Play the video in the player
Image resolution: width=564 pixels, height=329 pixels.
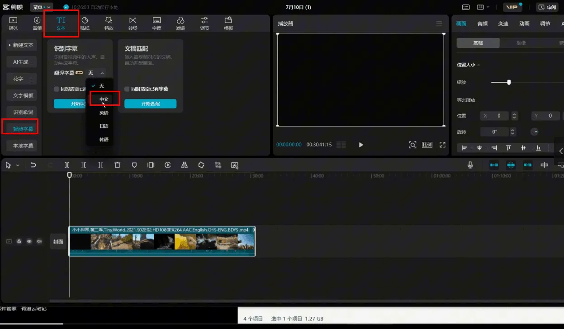pyautogui.click(x=361, y=145)
